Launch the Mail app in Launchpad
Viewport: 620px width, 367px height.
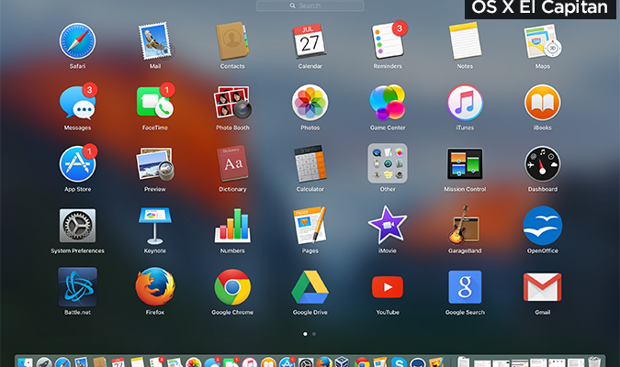tap(155, 41)
